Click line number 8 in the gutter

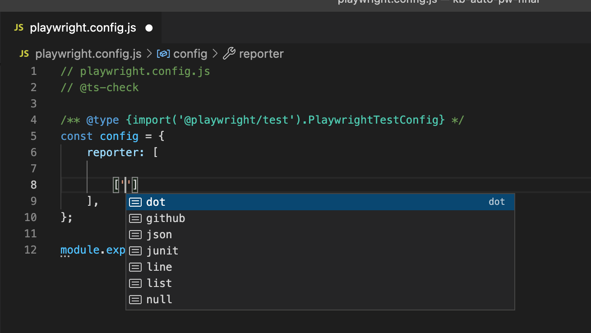[x=33, y=185]
